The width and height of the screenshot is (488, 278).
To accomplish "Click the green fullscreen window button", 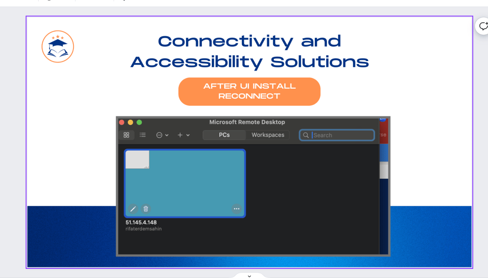I will [139, 122].
